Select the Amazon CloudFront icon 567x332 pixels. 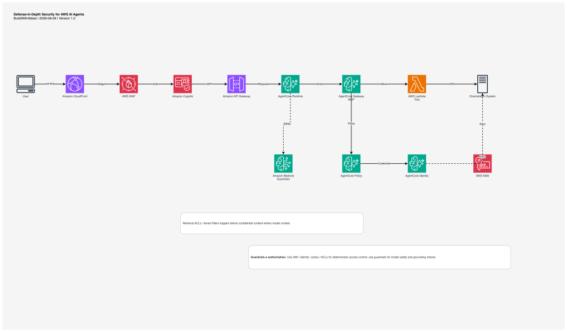tap(75, 84)
